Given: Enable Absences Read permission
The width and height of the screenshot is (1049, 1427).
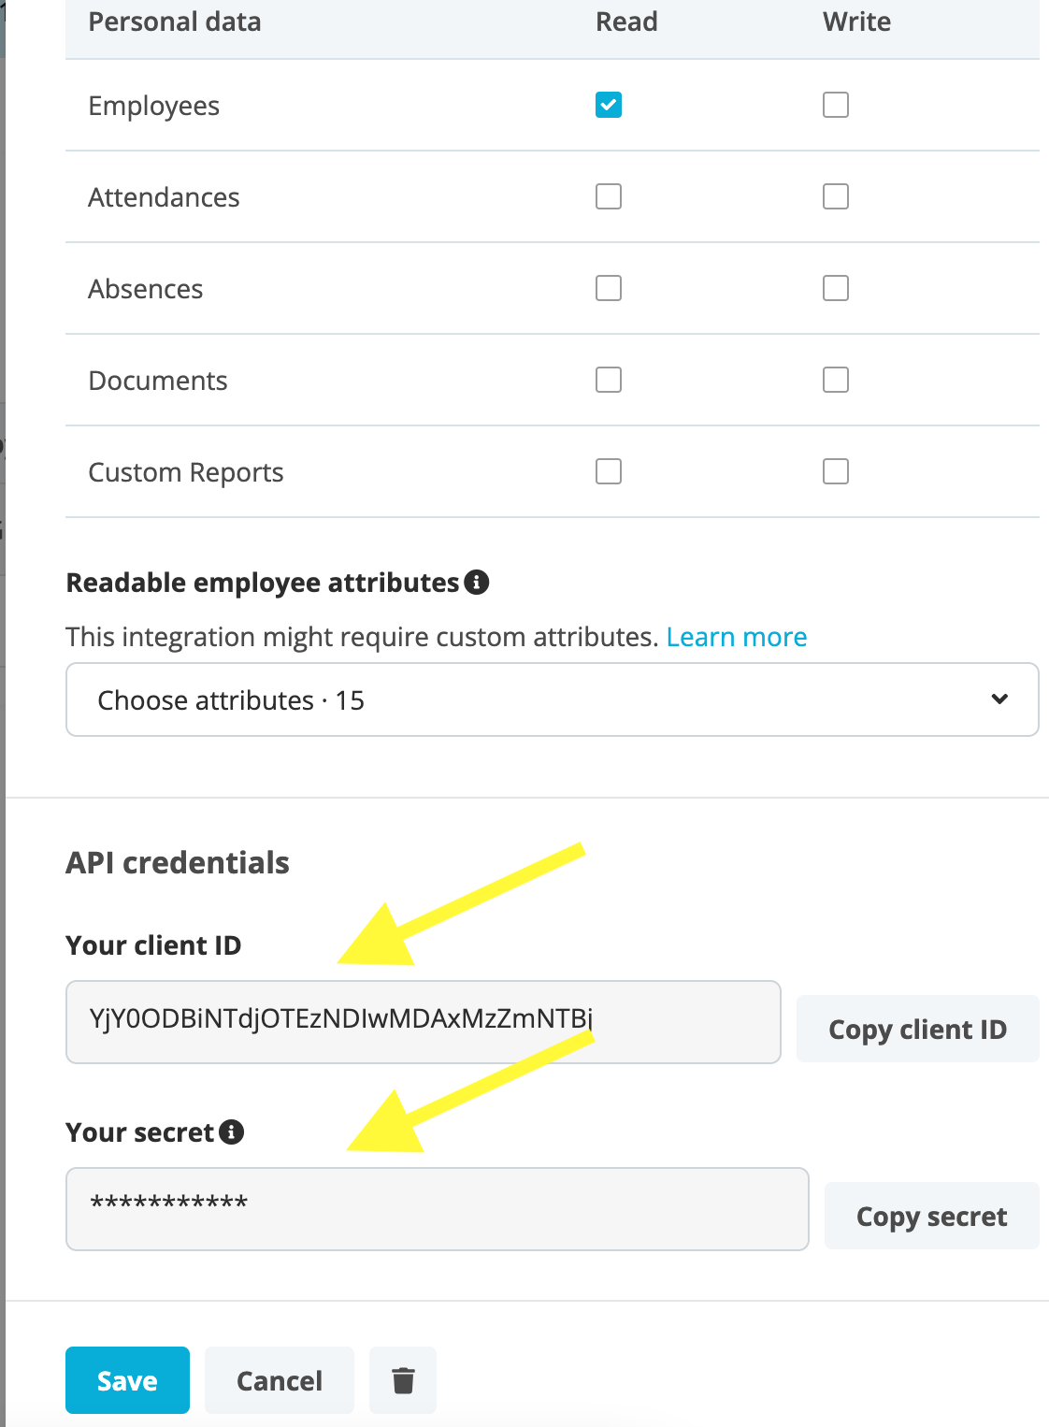Looking at the screenshot, I should tap(609, 288).
